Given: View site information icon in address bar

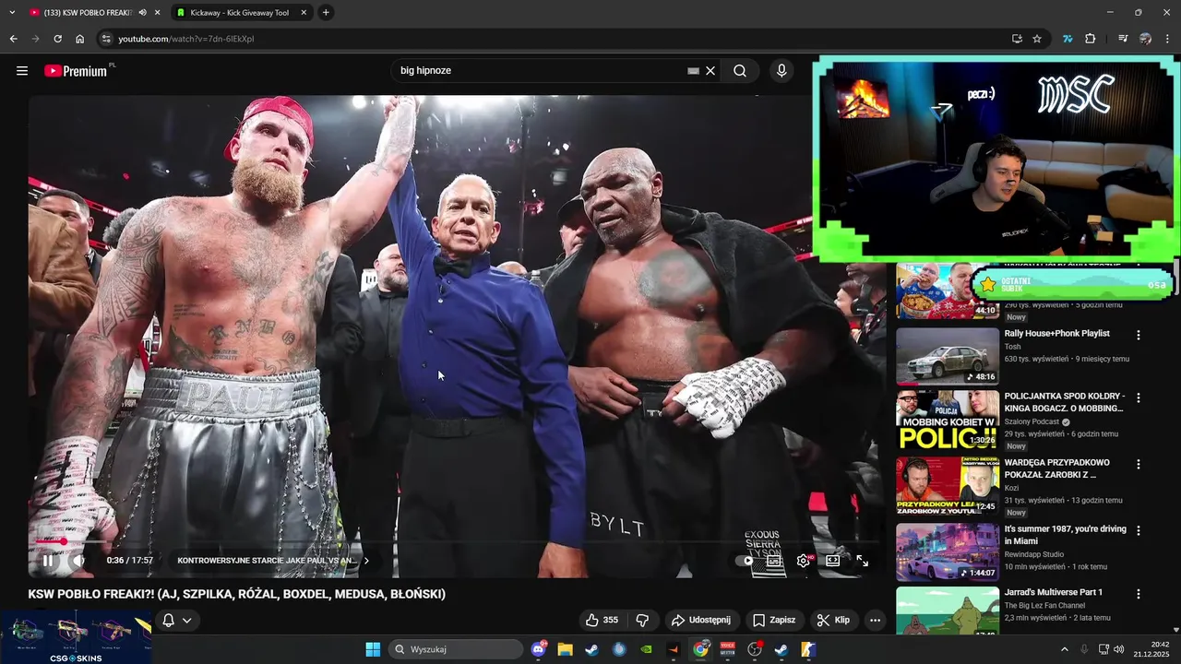Looking at the screenshot, I should pos(106,39).
